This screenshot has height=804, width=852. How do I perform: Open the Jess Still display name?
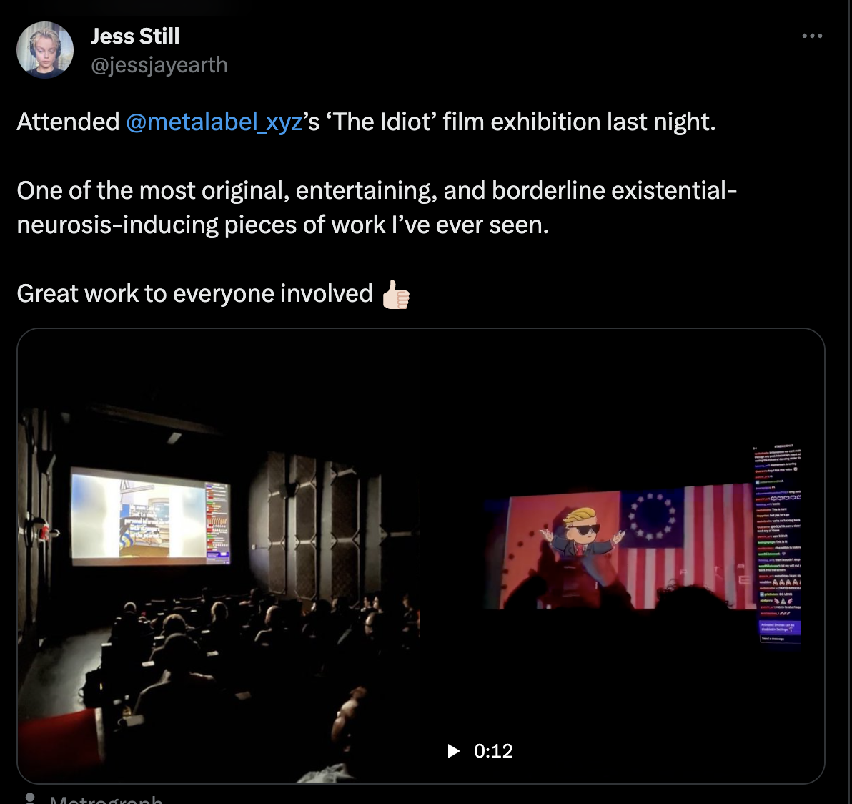[135, 36]
